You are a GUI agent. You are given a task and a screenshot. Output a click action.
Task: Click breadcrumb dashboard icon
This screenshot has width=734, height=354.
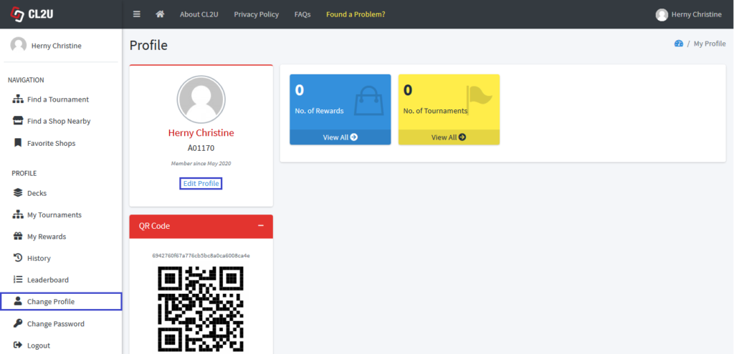pyautogui.click(x=679, y=44)
